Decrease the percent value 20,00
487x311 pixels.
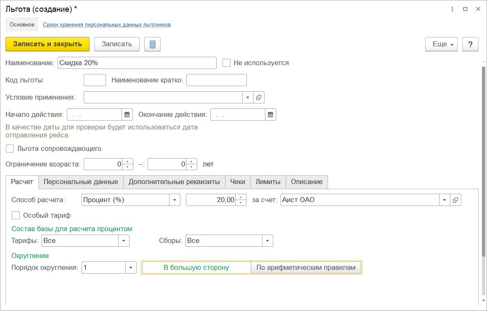click(x=241, y=203)
